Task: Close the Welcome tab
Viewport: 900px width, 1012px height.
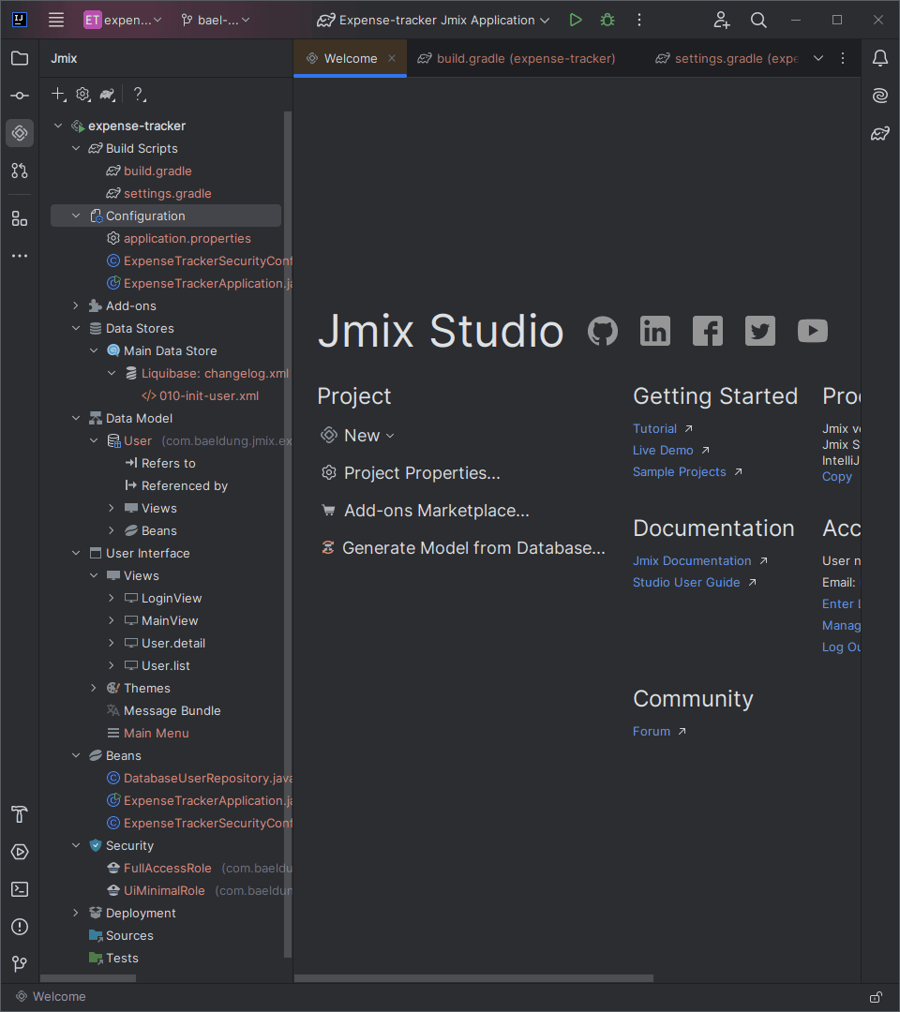Action: [x=392, y=58]
